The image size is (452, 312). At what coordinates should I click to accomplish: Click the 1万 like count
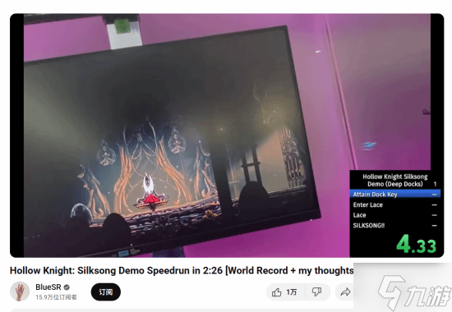tap(292, 292)
